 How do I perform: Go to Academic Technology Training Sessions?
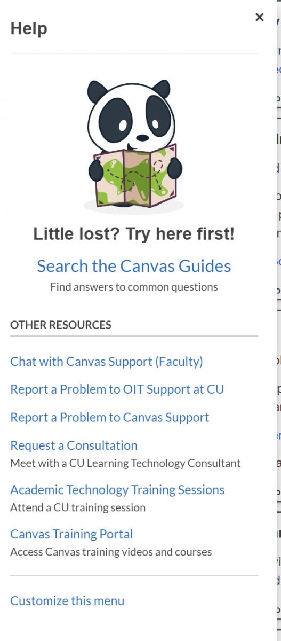click(117, 489)
